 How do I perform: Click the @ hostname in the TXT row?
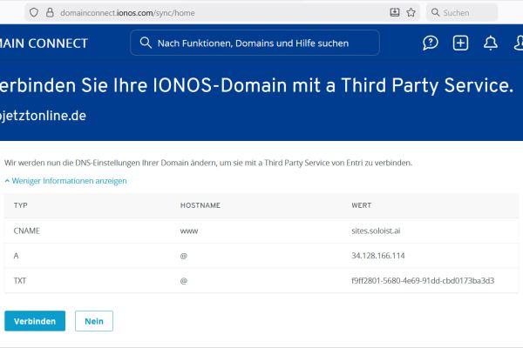click(184, 281)
